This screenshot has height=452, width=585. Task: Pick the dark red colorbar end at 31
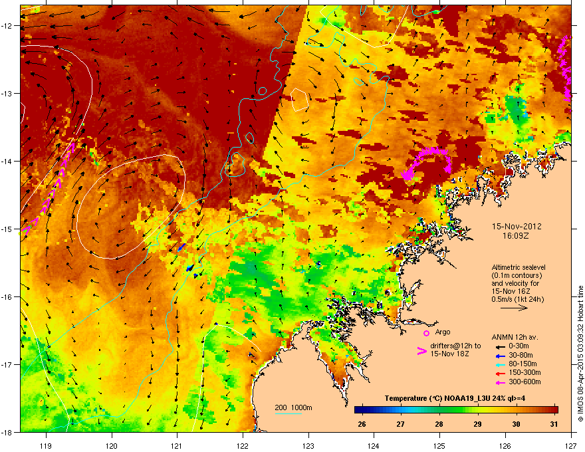tap(555, 410)
